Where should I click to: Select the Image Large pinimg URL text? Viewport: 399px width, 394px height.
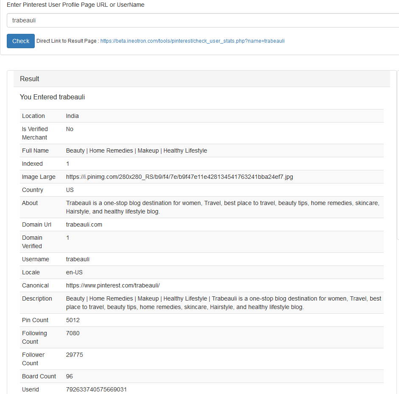180,177
